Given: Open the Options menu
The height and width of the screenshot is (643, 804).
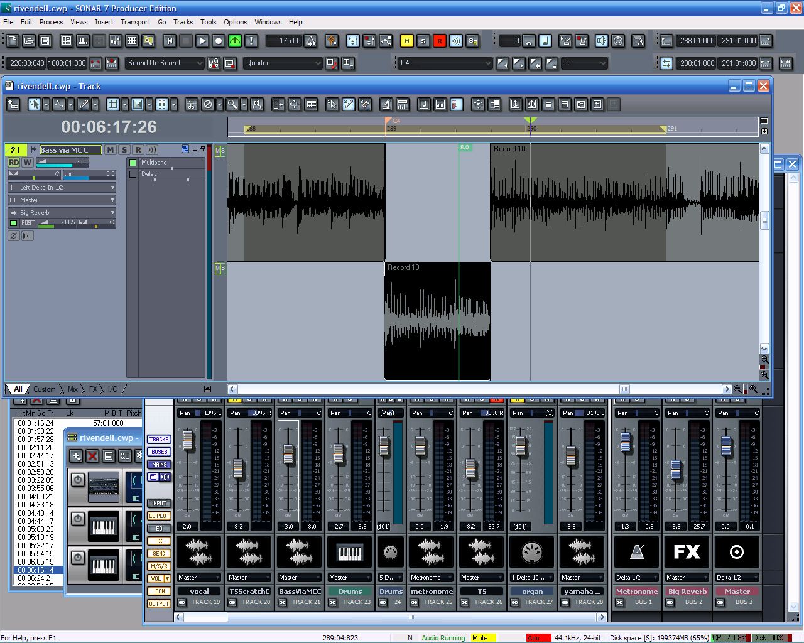Looking at the screenshot, I should [x=236, y=22].
